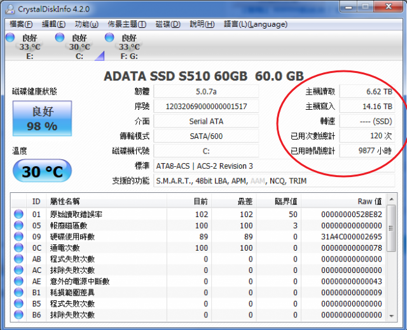This screenshot has width=407, height=330.
Task: Click the host writes value 14.16 TB
Action: coord(367,106)
